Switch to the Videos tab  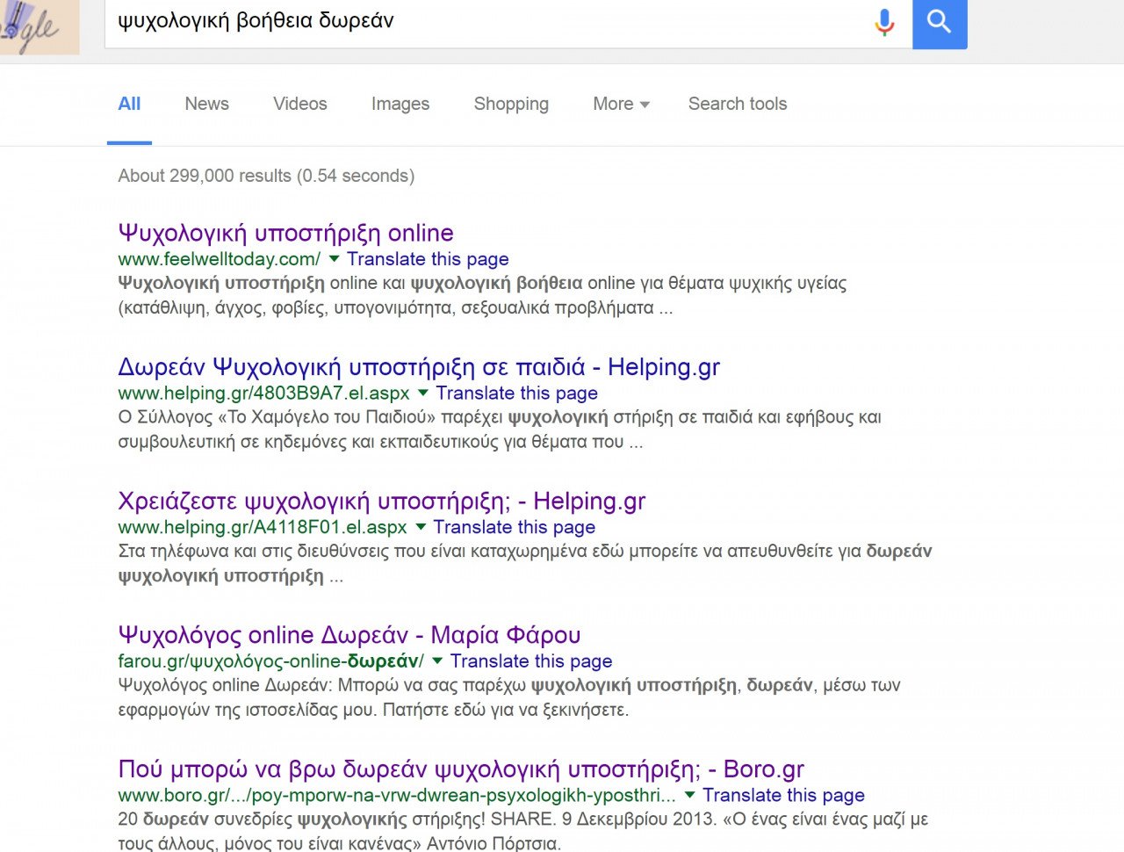click(299, 104)
